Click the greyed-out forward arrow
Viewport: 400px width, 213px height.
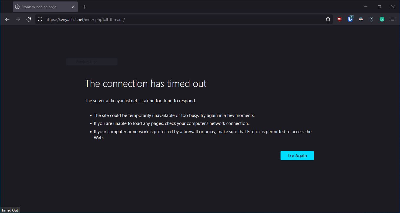(18, 19)
